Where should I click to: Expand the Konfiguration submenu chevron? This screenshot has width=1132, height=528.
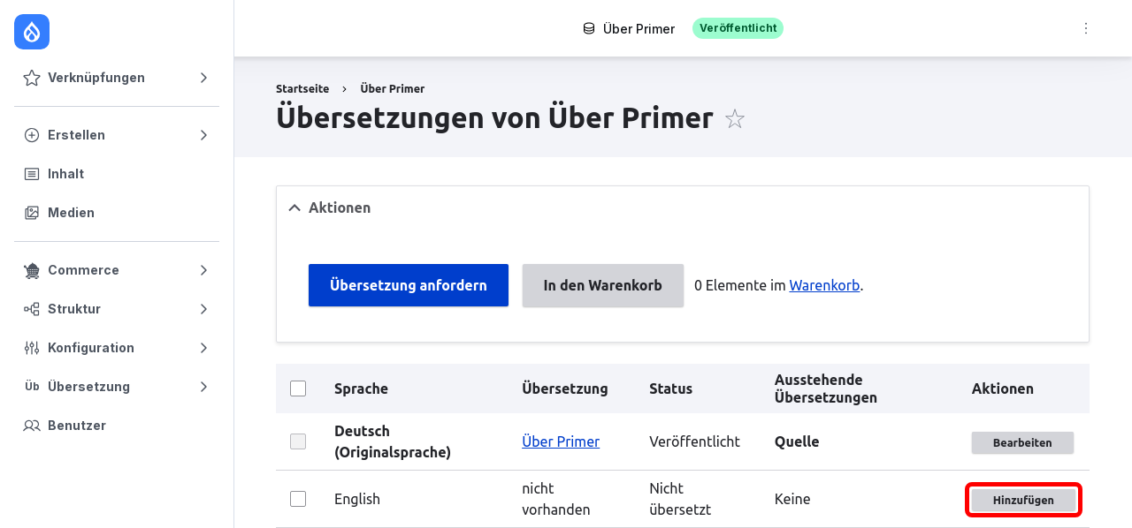pos(203,348)
